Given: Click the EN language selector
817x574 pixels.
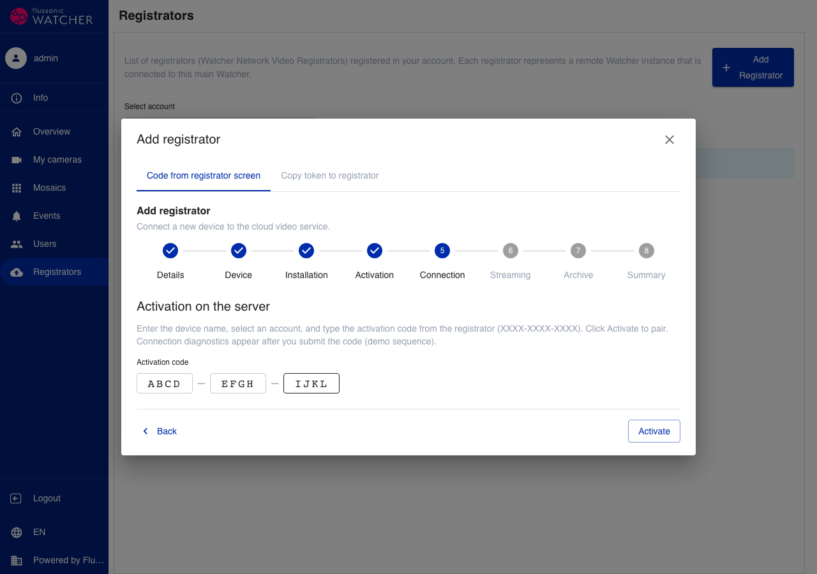Looking at the screenshot, I should pyautogui.click(x=54, y=533).
